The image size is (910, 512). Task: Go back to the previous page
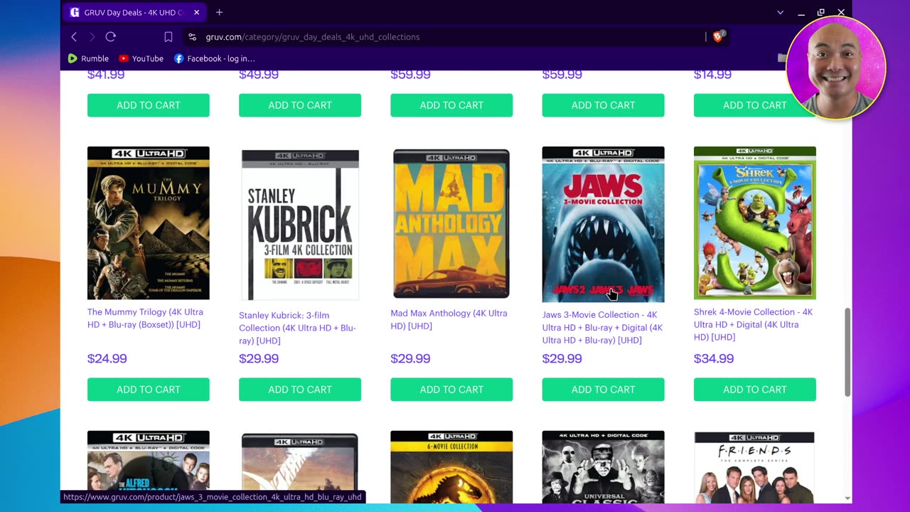tap(74, 37)
